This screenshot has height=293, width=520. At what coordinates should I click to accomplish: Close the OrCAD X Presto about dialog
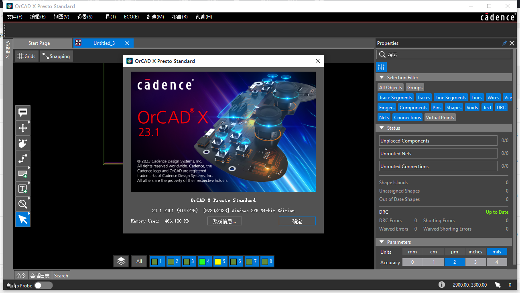[318, 61]
